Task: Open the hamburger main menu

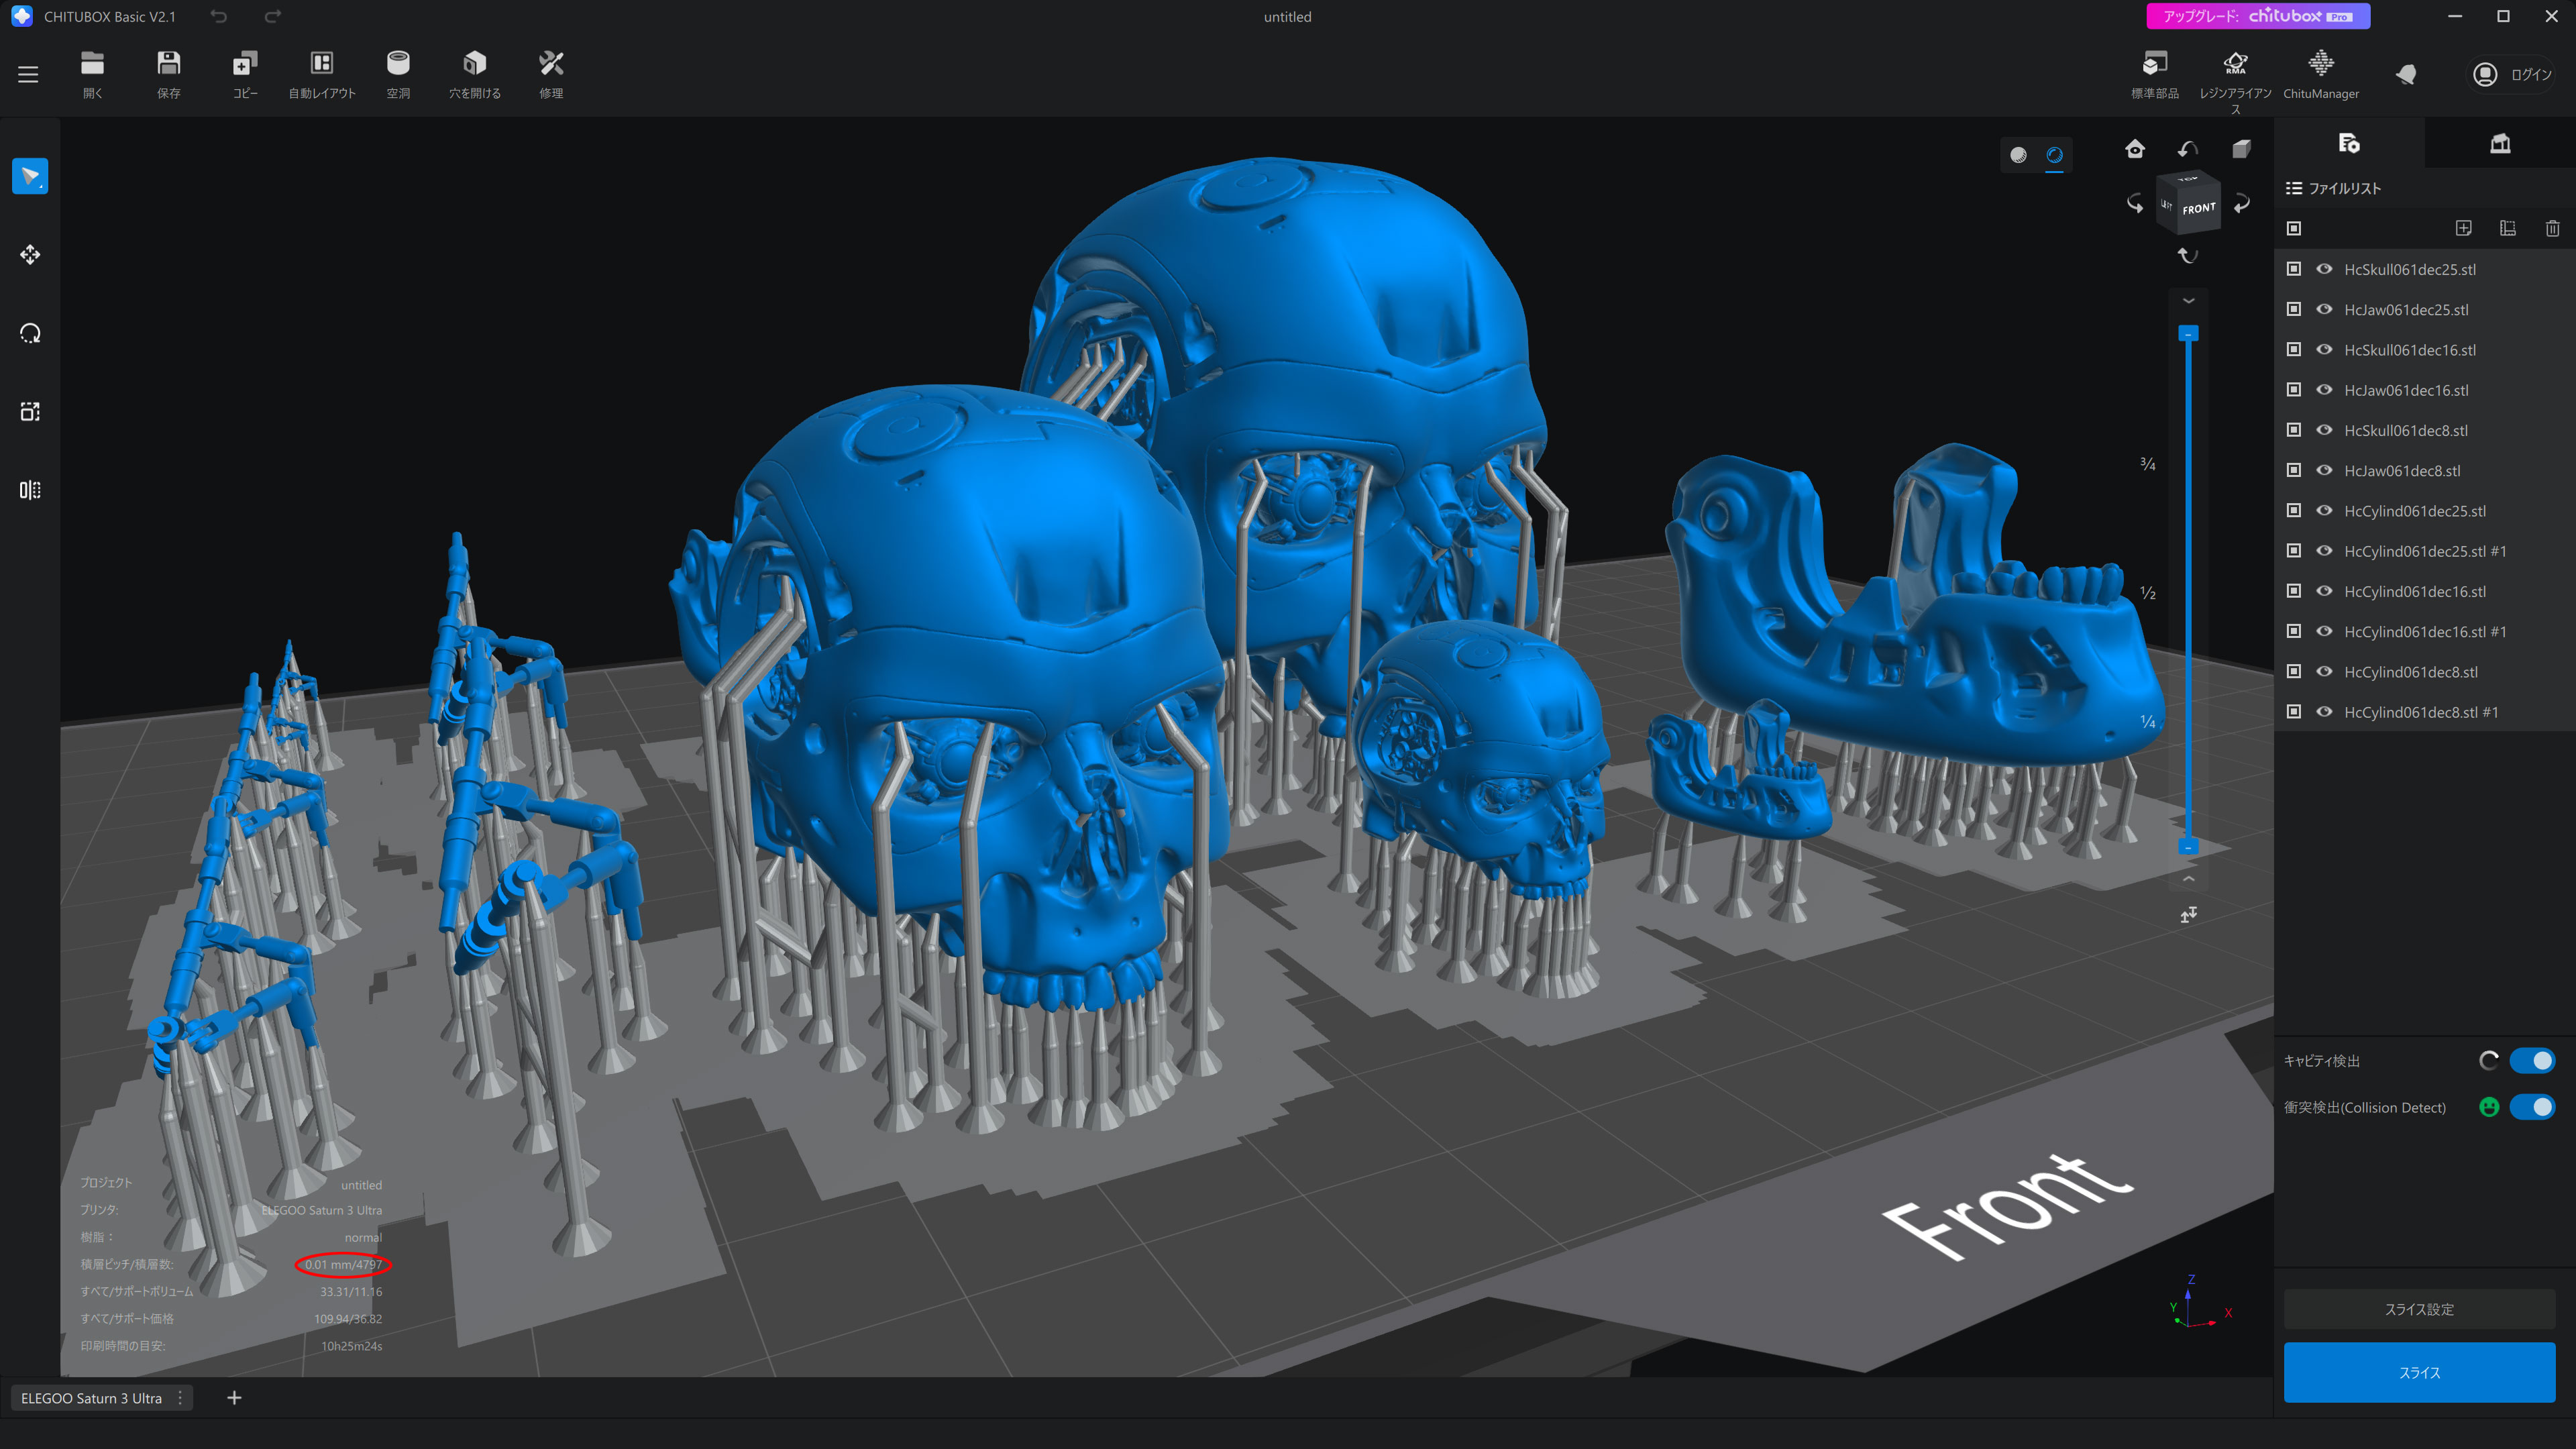Action: pyautogui.click(x=28, y=74)
